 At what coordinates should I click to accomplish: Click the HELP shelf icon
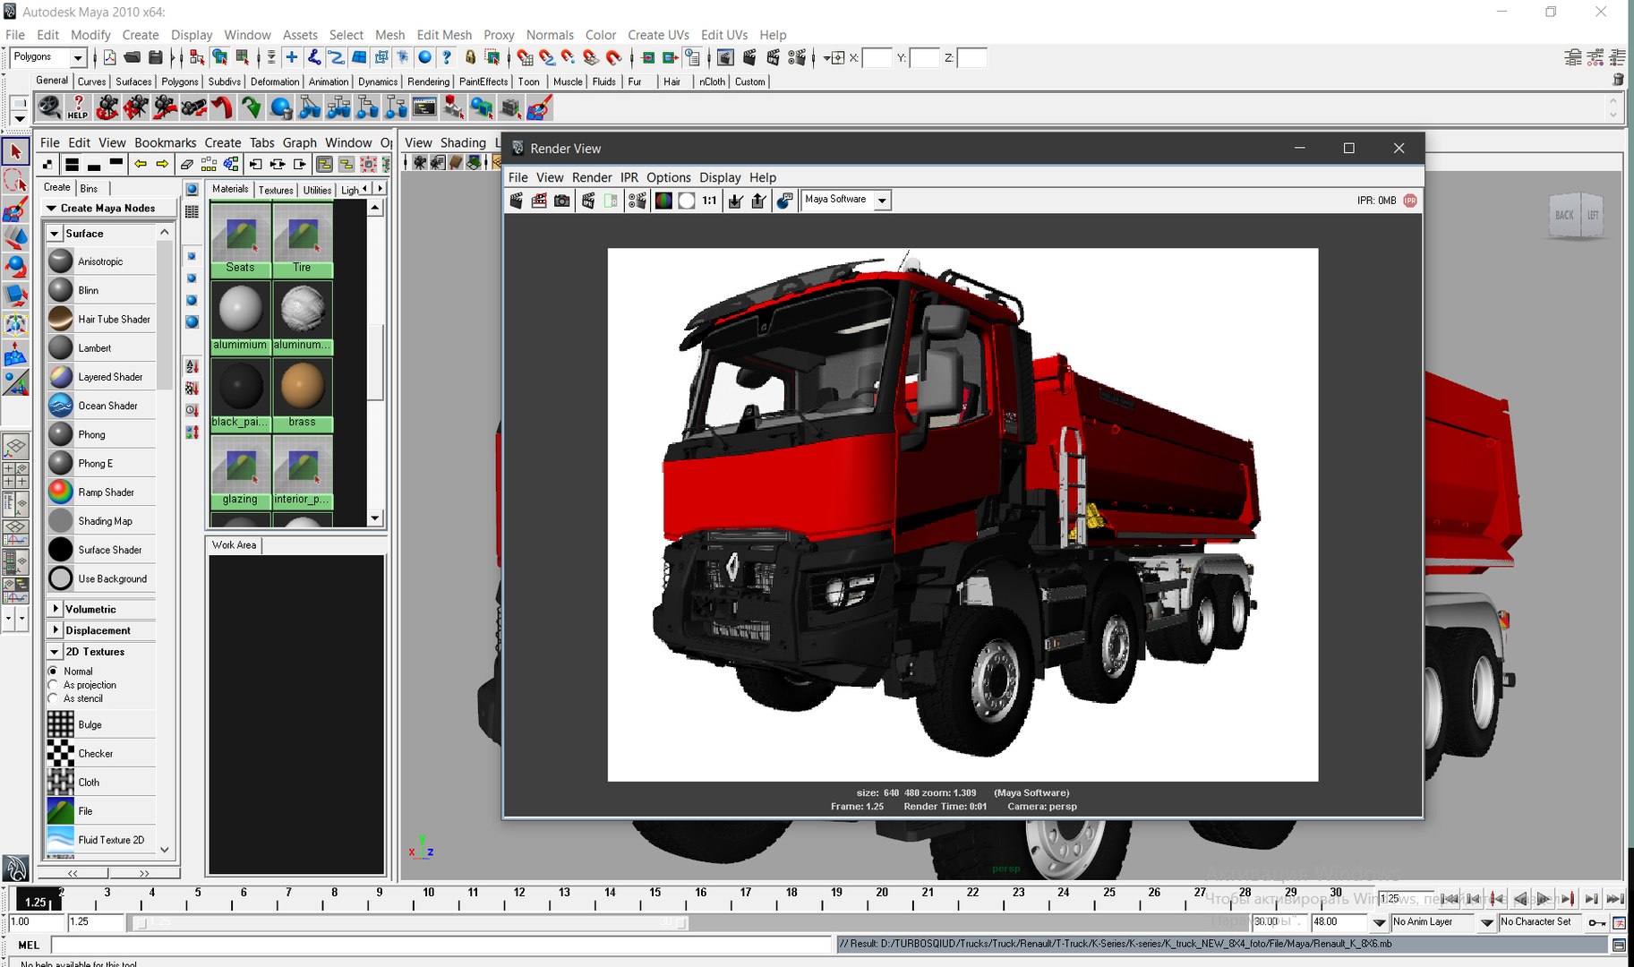(x=78, y=108)
